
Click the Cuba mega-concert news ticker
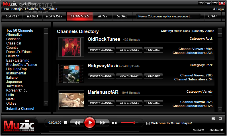click(x=168, y=16)
